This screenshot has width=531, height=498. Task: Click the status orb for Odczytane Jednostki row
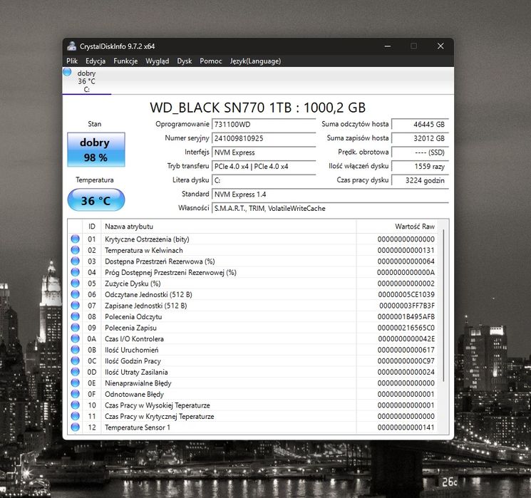75,294
